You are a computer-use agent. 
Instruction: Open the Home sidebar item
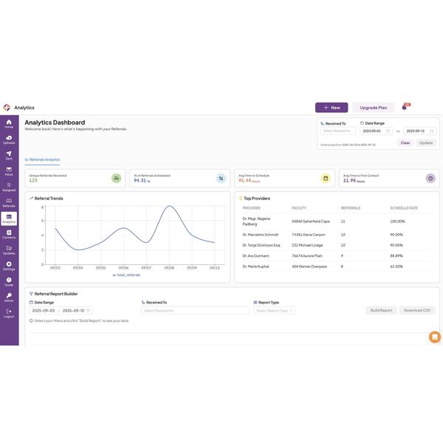click(x=9, y=124)
